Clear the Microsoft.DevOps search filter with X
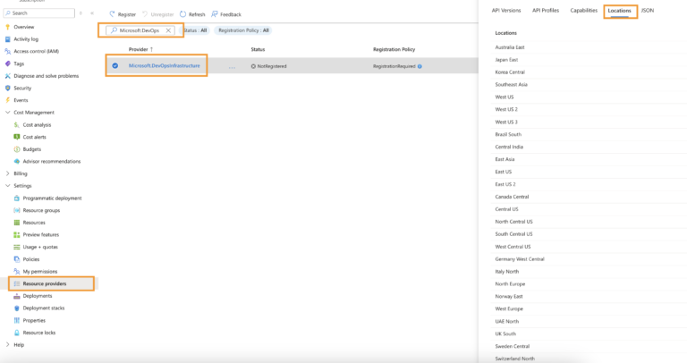This screenshot has height=363, width=687. [x=168, y=30]
